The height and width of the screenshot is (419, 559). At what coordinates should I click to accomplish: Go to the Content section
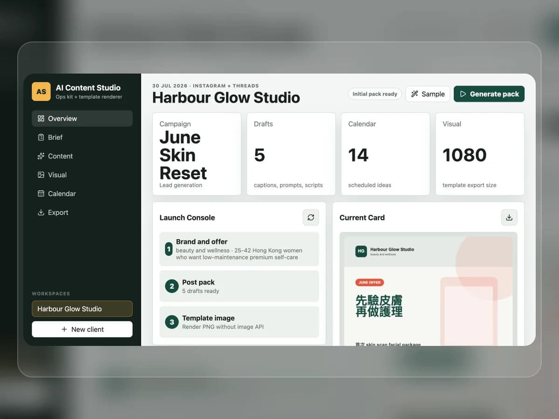82,156
